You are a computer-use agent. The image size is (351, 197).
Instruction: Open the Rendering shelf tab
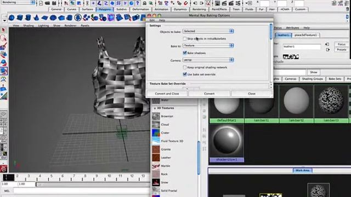pos(199,9)
